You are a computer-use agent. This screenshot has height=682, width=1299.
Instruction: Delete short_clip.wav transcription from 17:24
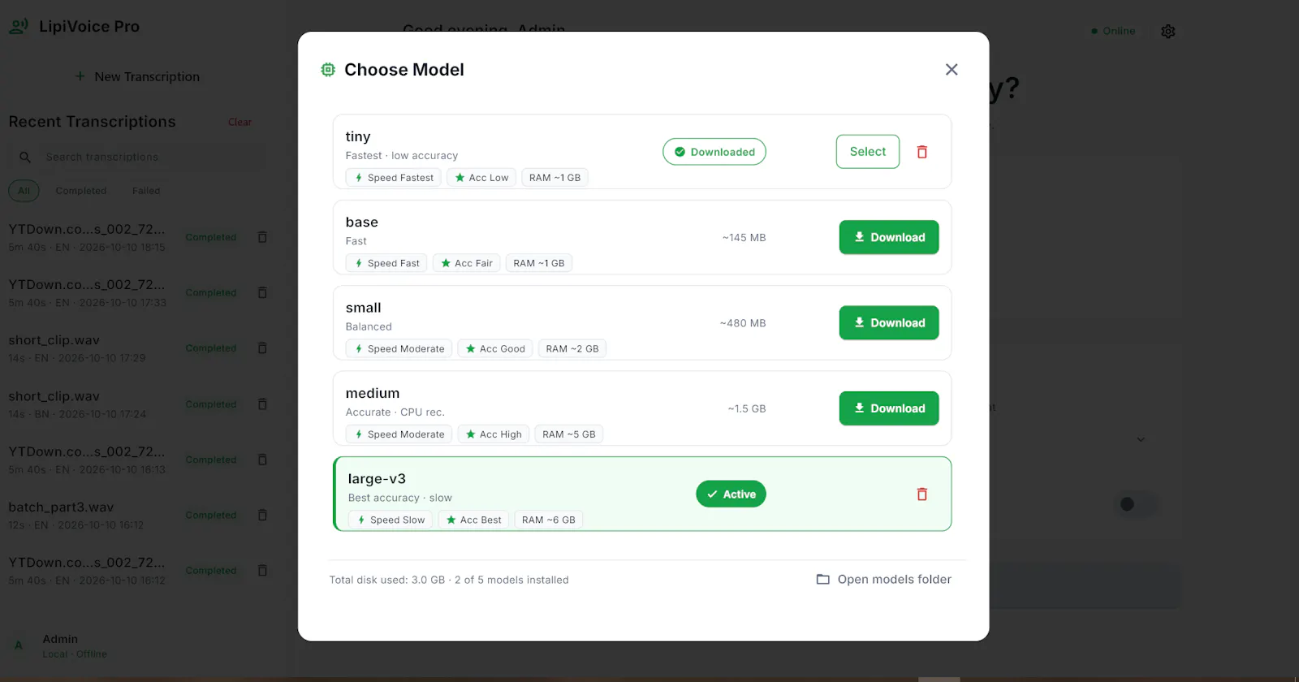[262, 404]
